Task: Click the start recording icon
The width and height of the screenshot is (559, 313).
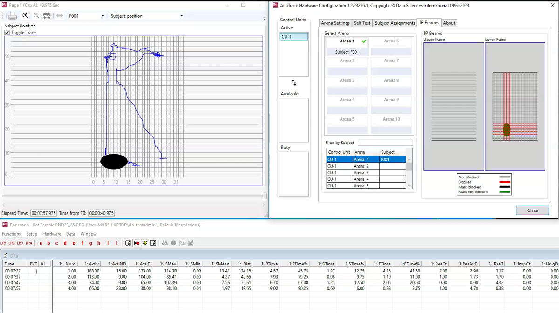Action: click(x=136, y=243)
